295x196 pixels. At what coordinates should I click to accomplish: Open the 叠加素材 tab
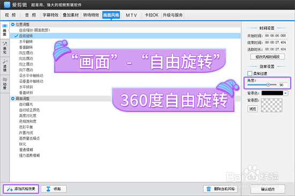tap(71, 15)
